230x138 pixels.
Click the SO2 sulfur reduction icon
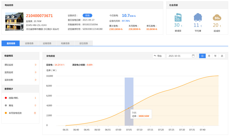click(x=217, y=18)
